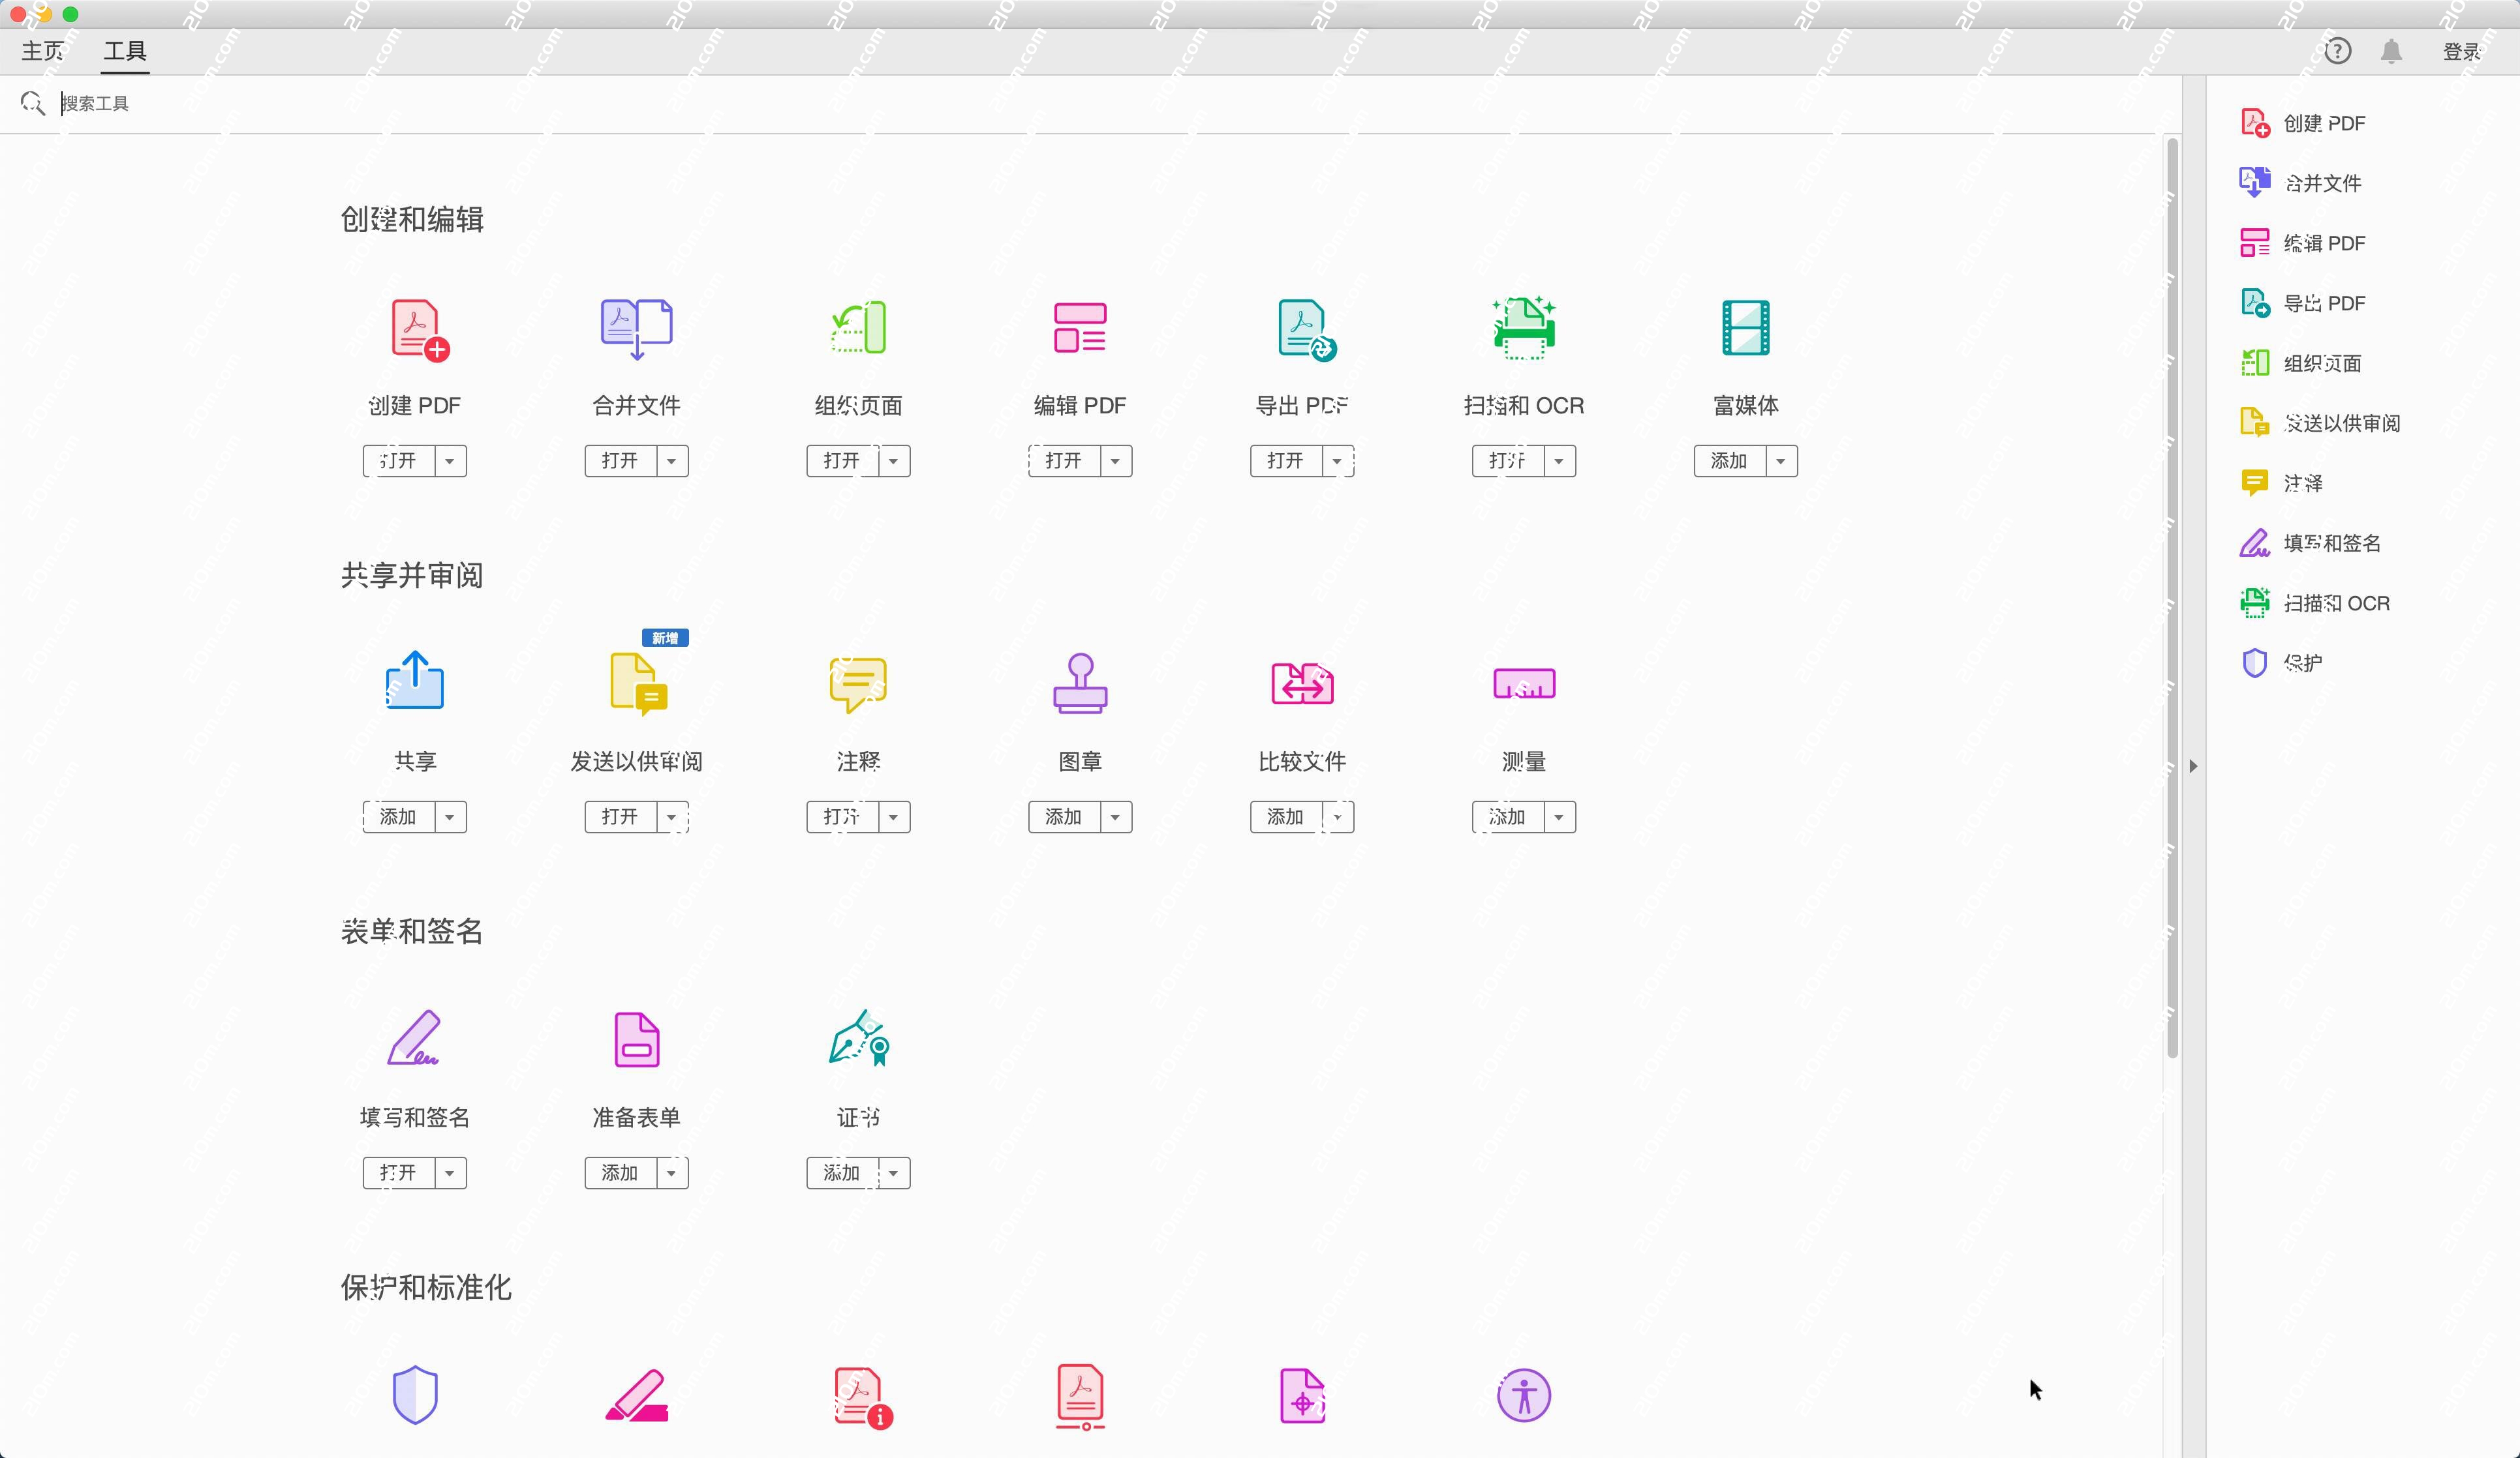Click the 共享 upload icon
Image resolution: width=2520 pixels, height=1458 pixels.
coord(415,681)
